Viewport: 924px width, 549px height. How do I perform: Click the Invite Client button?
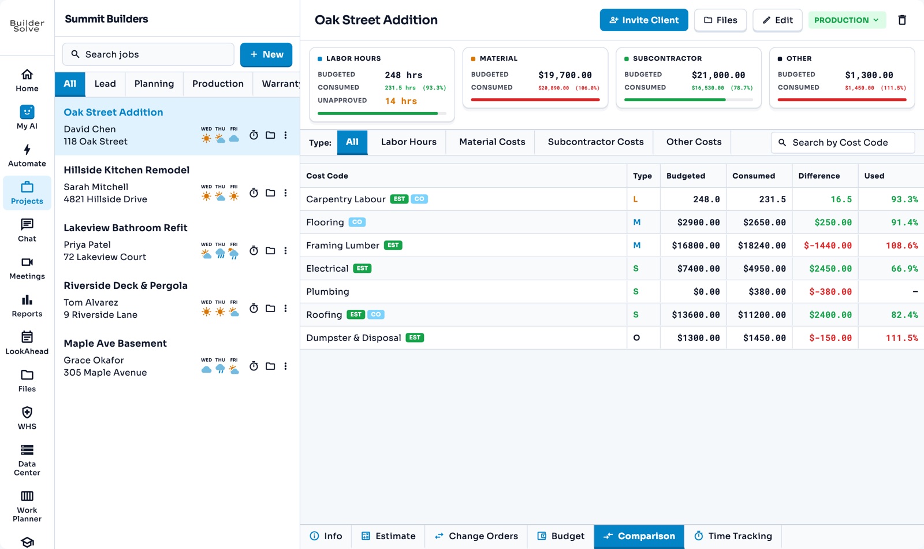[644, 20]
